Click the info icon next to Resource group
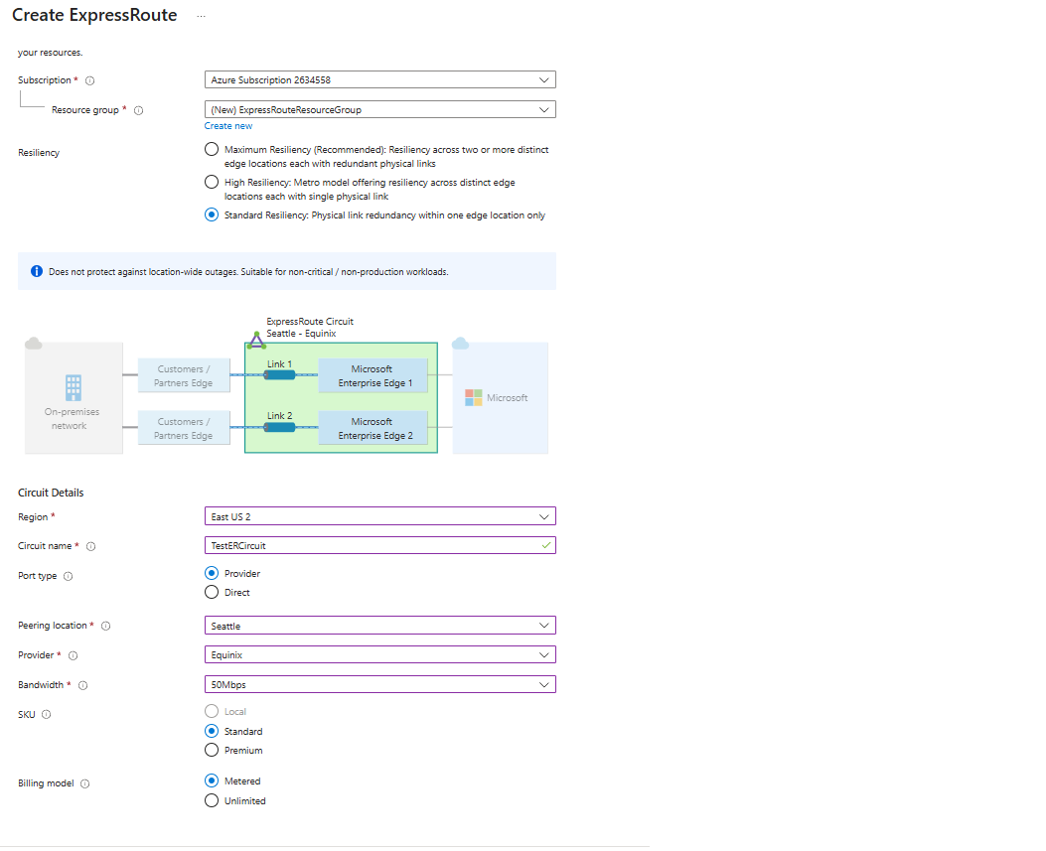 139,110
